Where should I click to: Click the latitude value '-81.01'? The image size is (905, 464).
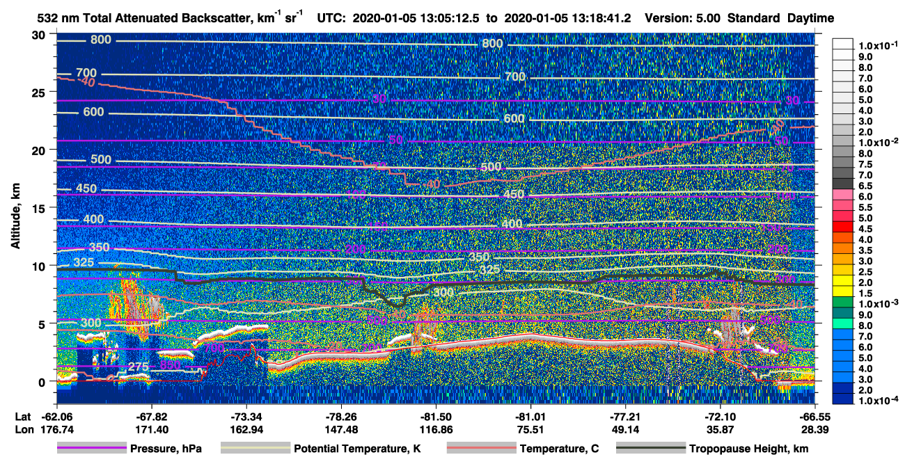(530, 416)
